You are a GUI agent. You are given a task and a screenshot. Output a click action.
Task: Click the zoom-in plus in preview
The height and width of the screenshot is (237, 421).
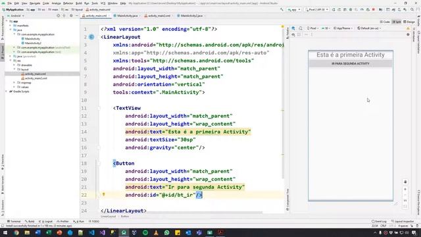click(405, 189)
